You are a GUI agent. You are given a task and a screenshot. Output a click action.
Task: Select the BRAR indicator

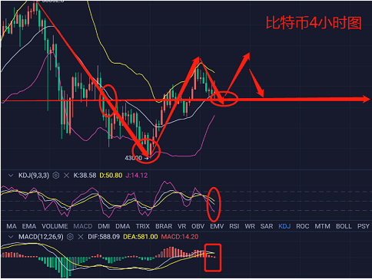pyautogui.click(x=164, y=226)
